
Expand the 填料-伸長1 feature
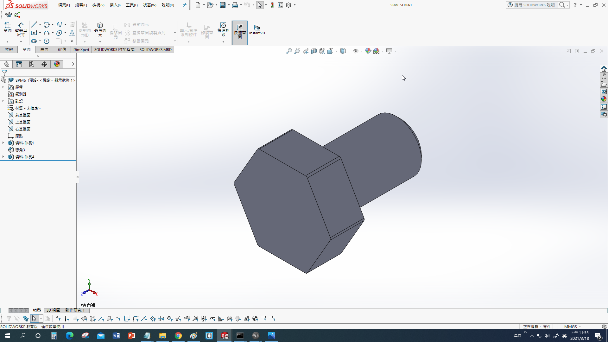(3, 143)
